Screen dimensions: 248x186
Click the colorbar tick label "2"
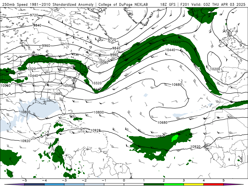click(164, 180)
